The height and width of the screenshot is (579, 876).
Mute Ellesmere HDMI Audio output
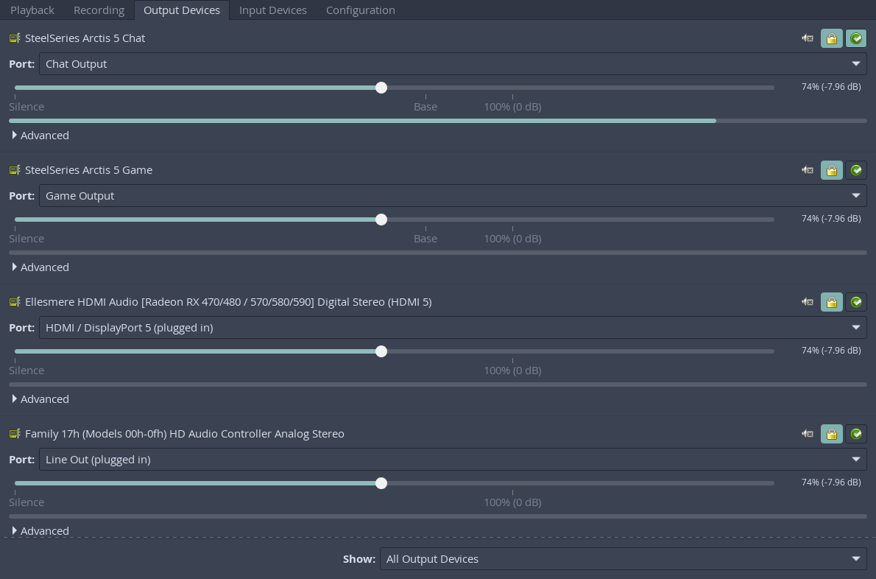(x=808, y=302)
